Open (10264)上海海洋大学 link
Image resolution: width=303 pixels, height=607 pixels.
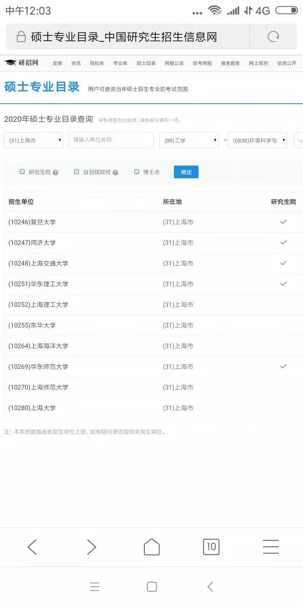pos(38,346)
